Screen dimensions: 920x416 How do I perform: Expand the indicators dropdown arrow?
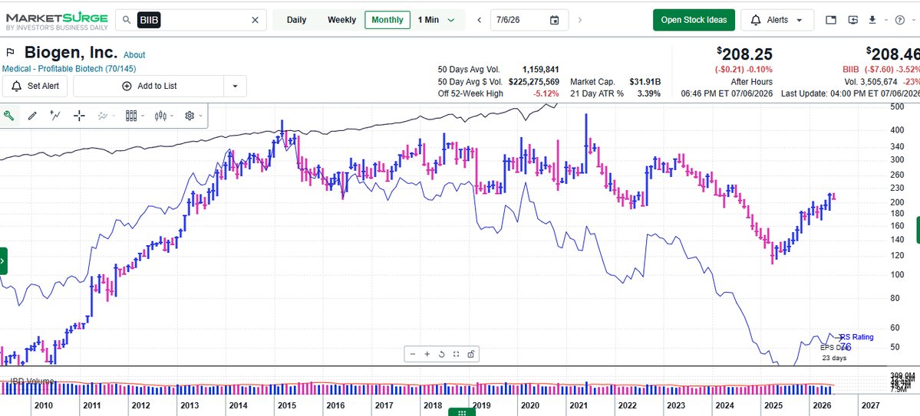coord(114,116)
